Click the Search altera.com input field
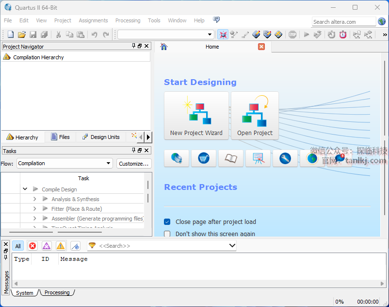Screen dimensions: 389x307 tap(343, 22)
